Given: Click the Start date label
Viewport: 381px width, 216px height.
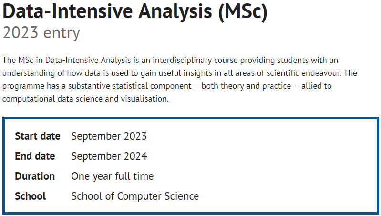Looking at the screenshot, I should tap(37, 136).
